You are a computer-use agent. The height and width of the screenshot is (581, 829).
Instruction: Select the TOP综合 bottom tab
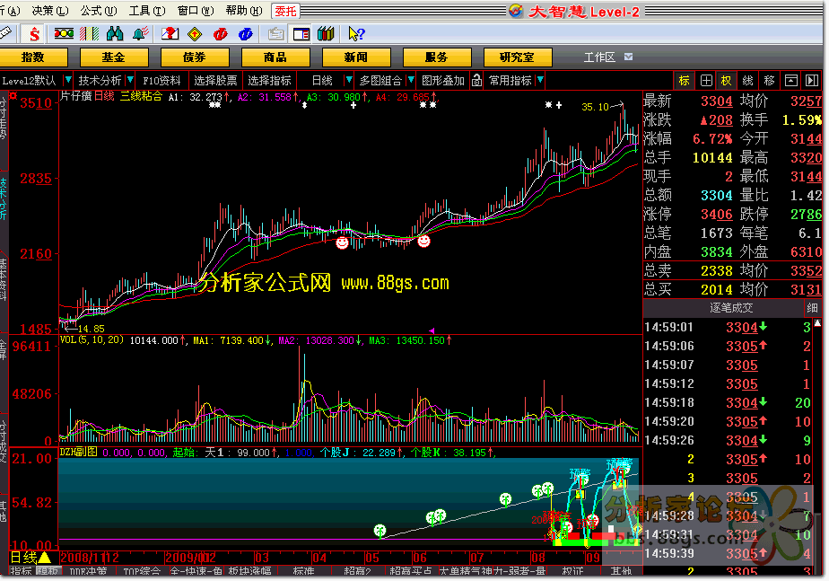[x=142, y=571]
